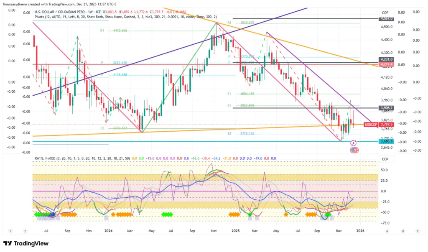Click the Y scale button on time axis
The height and width of the screenshot is (252, 428).
(x=10, y=231)
